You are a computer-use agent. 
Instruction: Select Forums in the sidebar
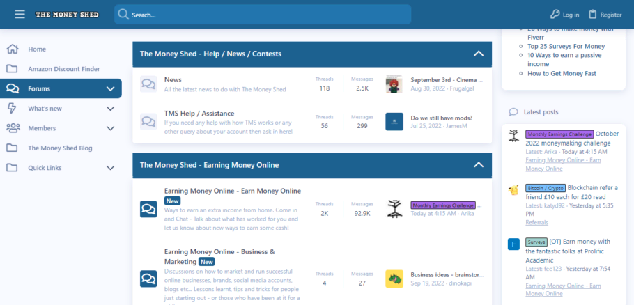(x=39, y=89)
